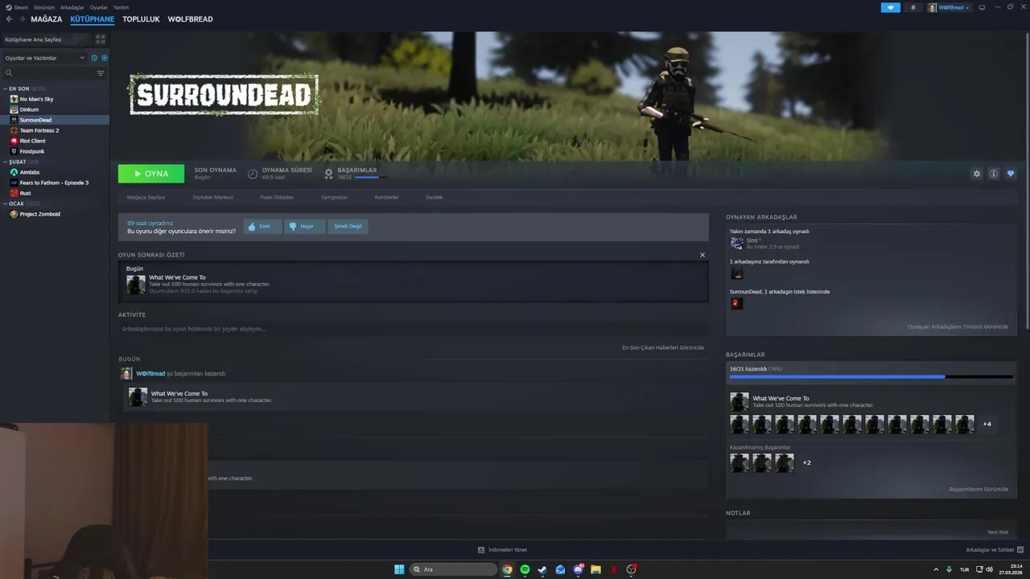This screenshot has width=1030, height=579.
Task: Click the Yeni Not button
Action: pyautogui.click(x=998, y=532)
